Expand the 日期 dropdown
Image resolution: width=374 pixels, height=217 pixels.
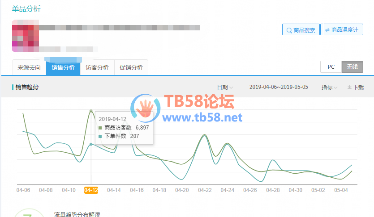tap(225, 87)
